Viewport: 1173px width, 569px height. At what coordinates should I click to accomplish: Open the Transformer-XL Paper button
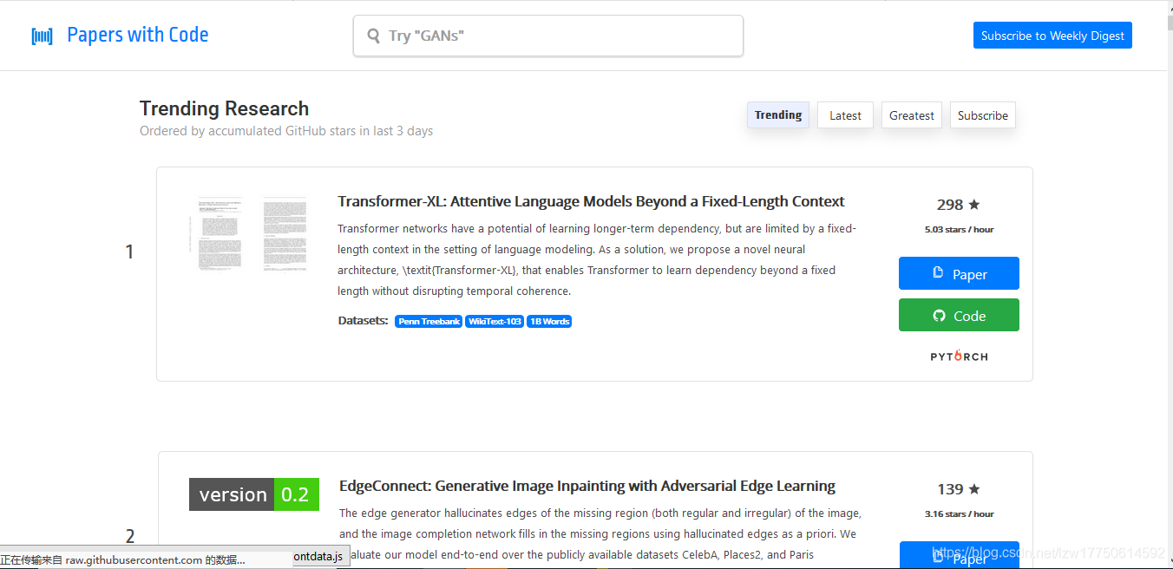coord(959,273)
